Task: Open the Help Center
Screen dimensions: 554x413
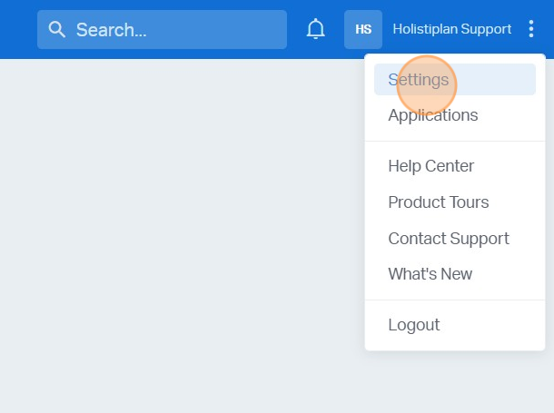Action: pyautogui.click(x=430, y=166)
